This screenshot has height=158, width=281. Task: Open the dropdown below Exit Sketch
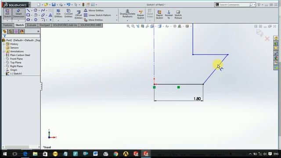[7, 21]
